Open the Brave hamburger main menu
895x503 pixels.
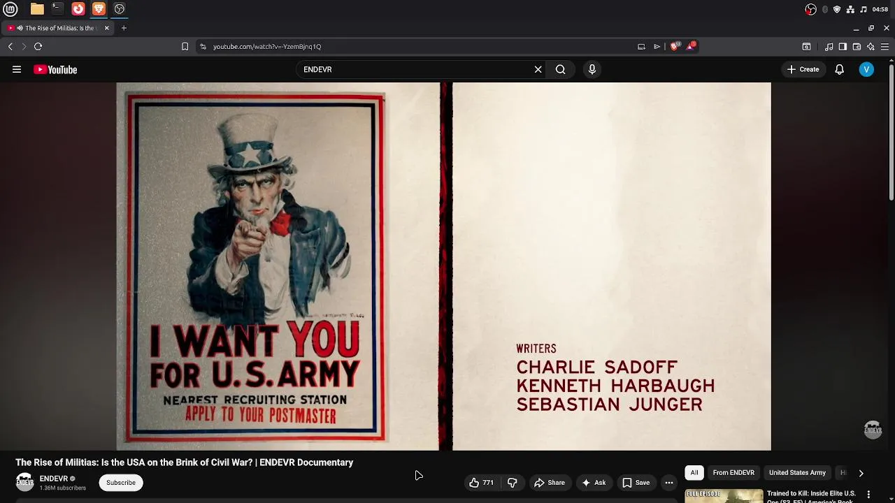click(x=885, y=47)
